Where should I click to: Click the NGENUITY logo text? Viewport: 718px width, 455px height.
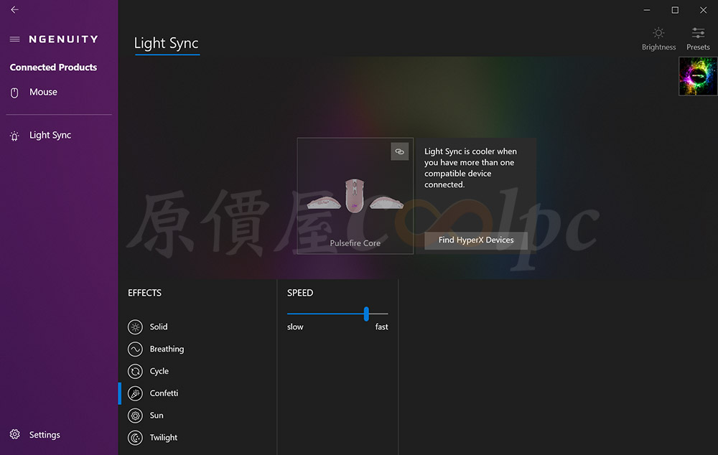(64, 39)
